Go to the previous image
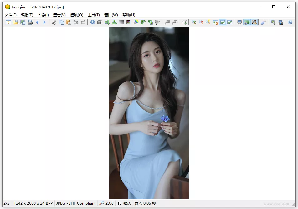Image resolution: width=298 pixels, height=209 pixels. pos(37,22)
